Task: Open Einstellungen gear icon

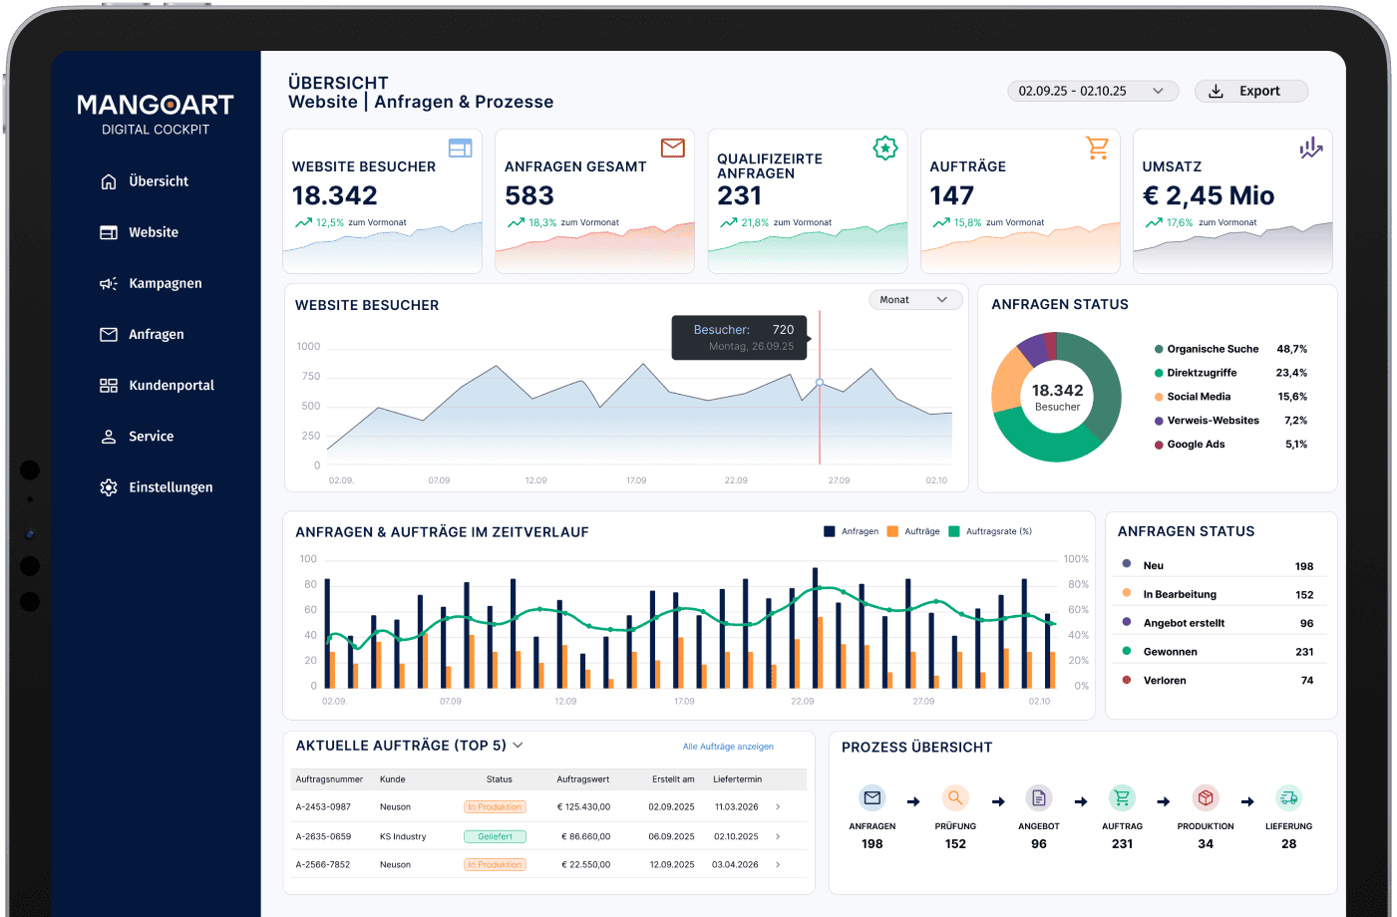Action: [109, 487]
